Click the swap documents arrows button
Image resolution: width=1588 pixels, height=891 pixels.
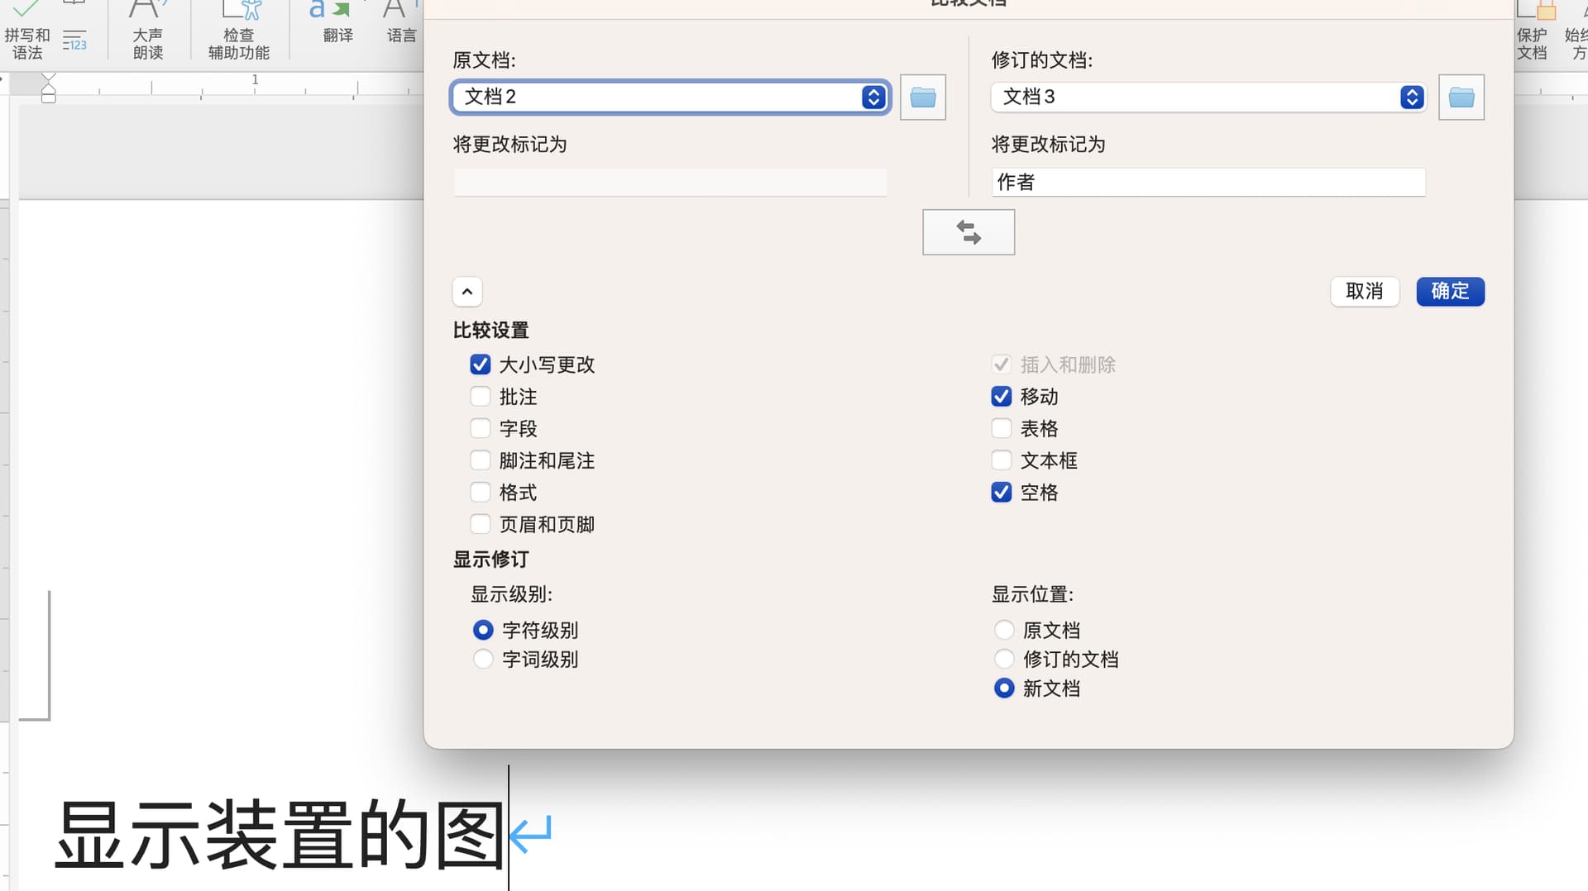click(968, 232)
